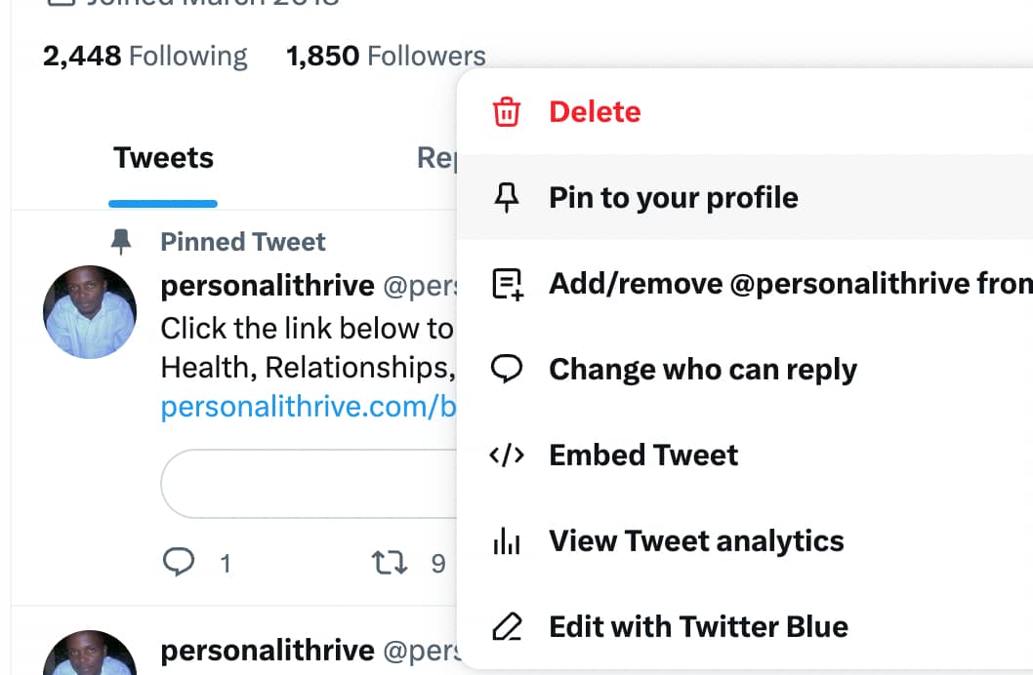Choose Edit with Twitter Blue
The image size is (1033, 675).
[x=744, y=627]
